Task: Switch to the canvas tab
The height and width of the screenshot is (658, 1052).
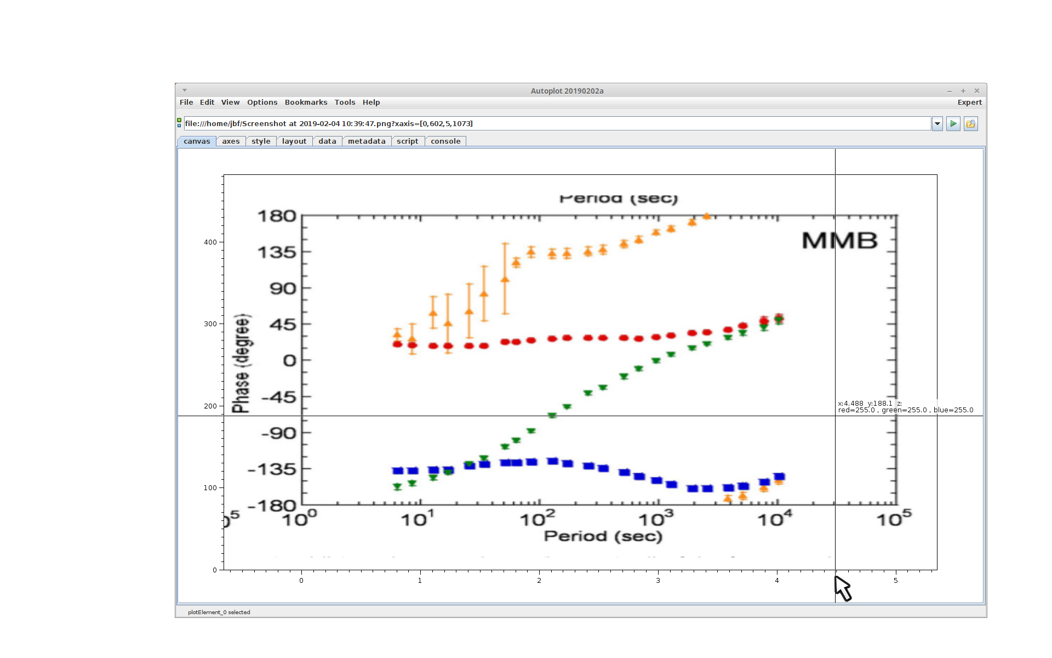Action: (197, 141)
